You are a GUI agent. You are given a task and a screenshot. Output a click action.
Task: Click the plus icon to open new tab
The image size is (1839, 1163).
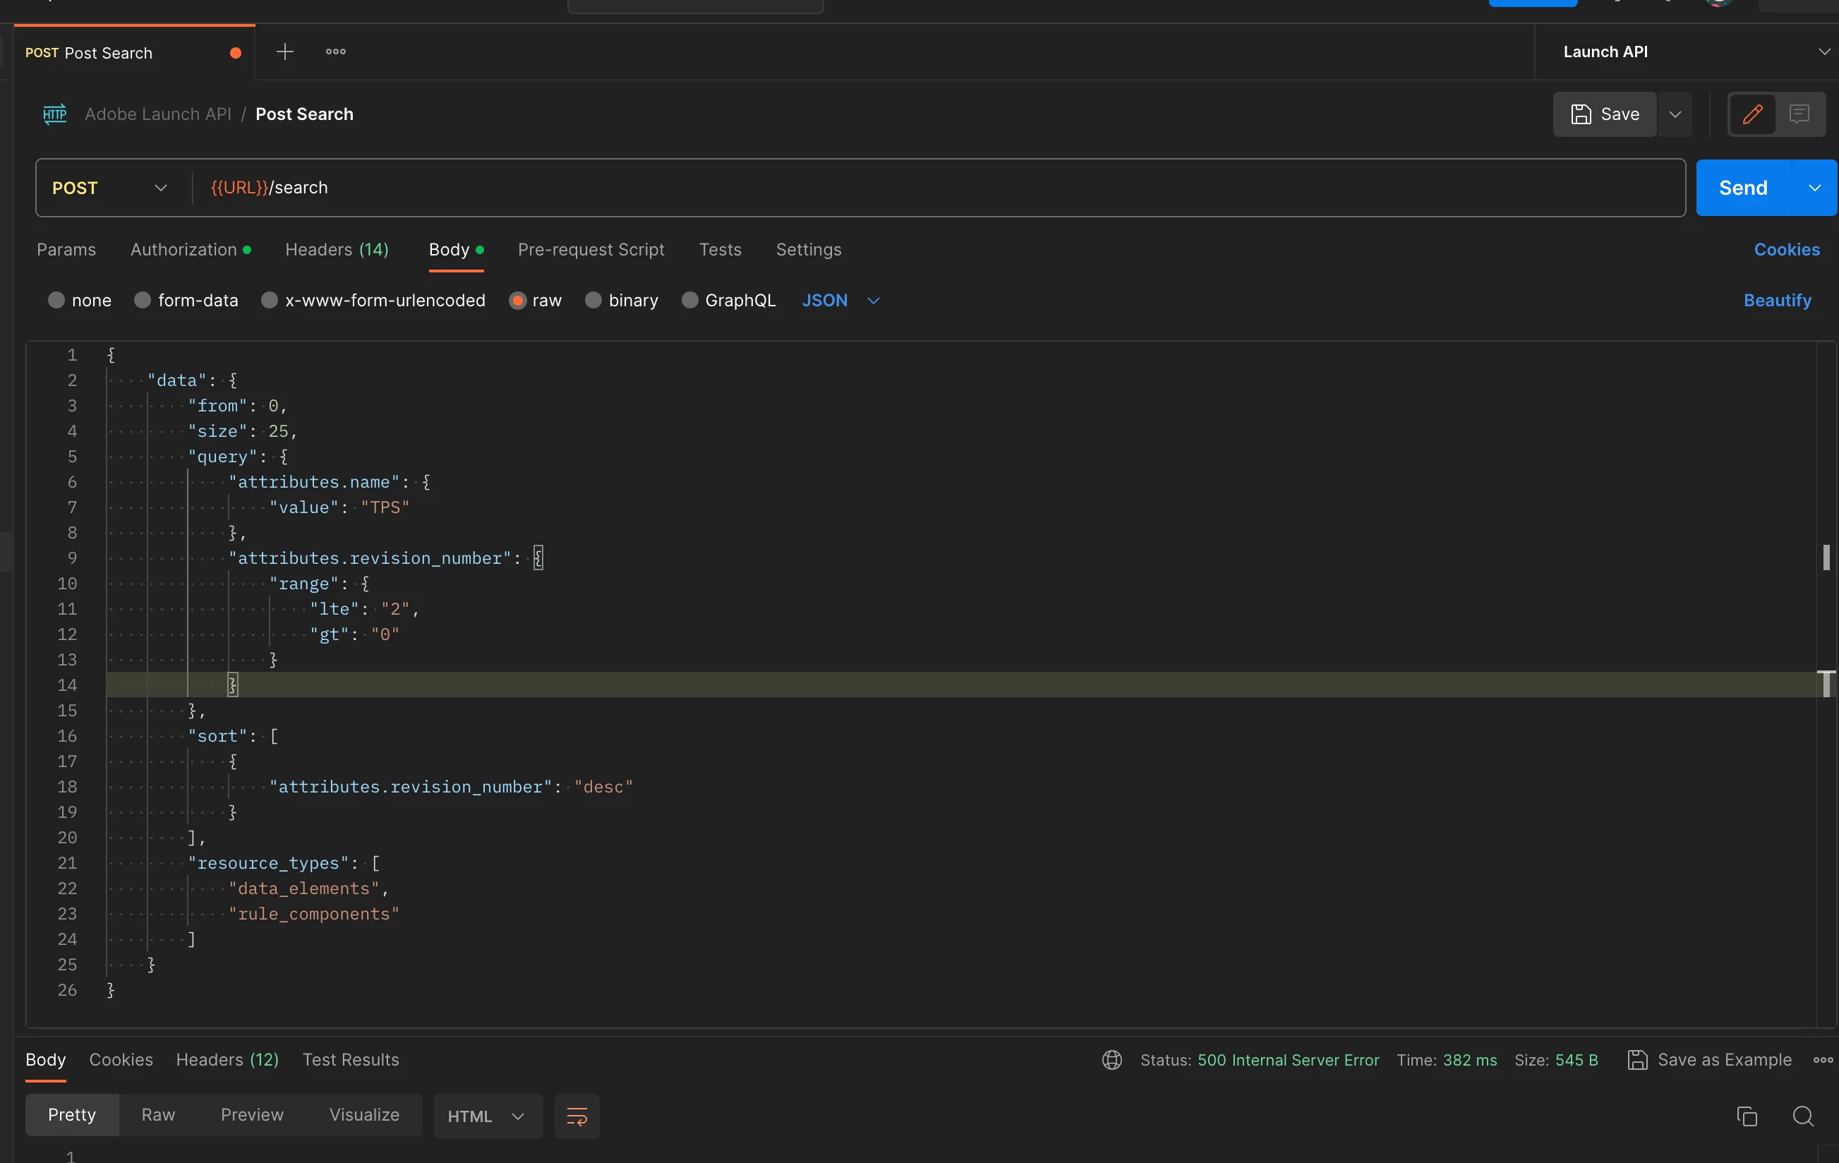click(285, 52)
